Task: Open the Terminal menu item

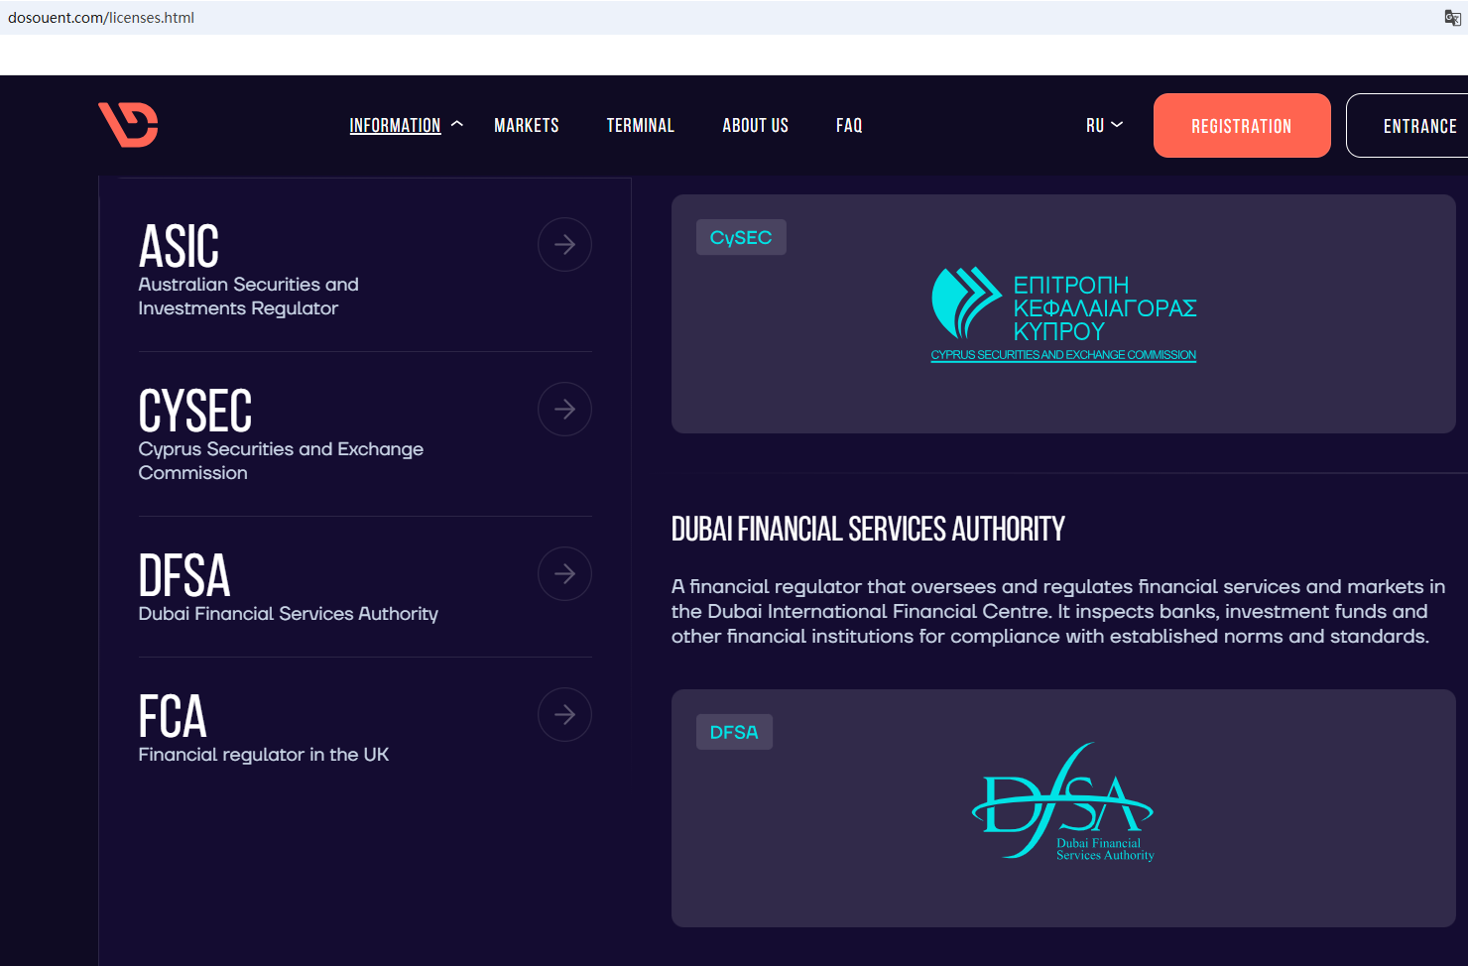Action: click(x=641, y=126)
